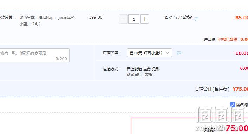Click the 运送方式 label
The width and height of the screenshot is (248, 134).
(x=111, y=69)
